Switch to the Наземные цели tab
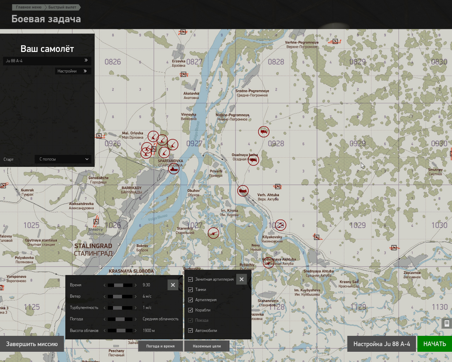The width and height of the screenshot is (452, 362). [x=207, y=346]
